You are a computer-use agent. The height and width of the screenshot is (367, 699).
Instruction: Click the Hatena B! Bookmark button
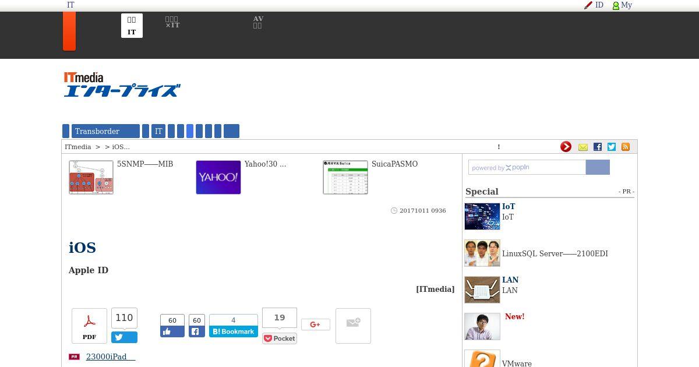[234, 331]
